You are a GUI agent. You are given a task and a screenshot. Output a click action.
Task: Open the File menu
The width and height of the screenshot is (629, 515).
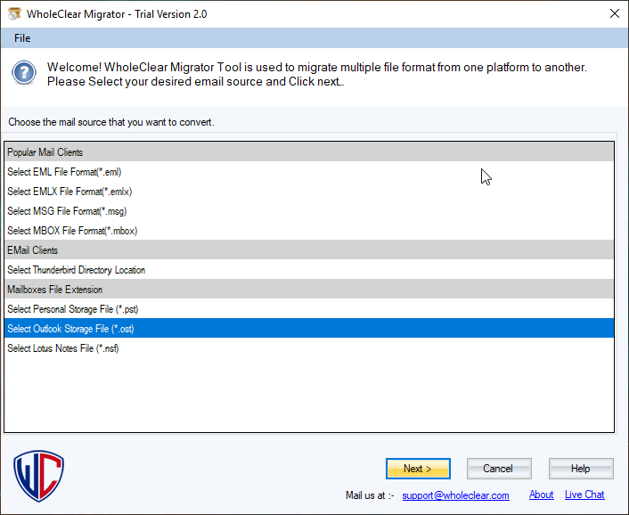(x=22, y=38)
